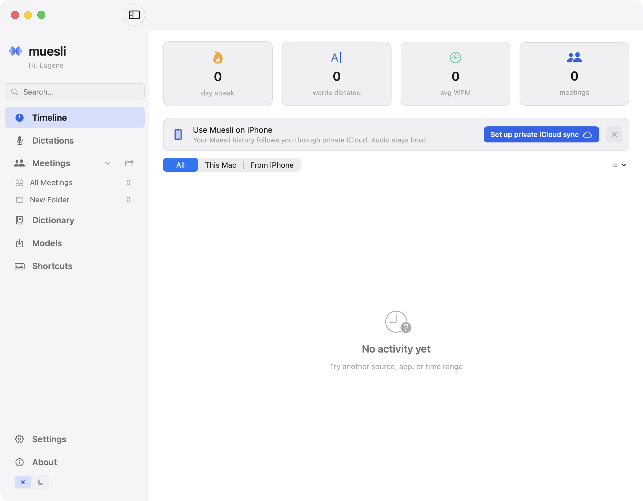Viewport: 643px width, 501px height.
Task: Click the No activity clock question icon
Action: pyautogui.click(x=398, y=322)
